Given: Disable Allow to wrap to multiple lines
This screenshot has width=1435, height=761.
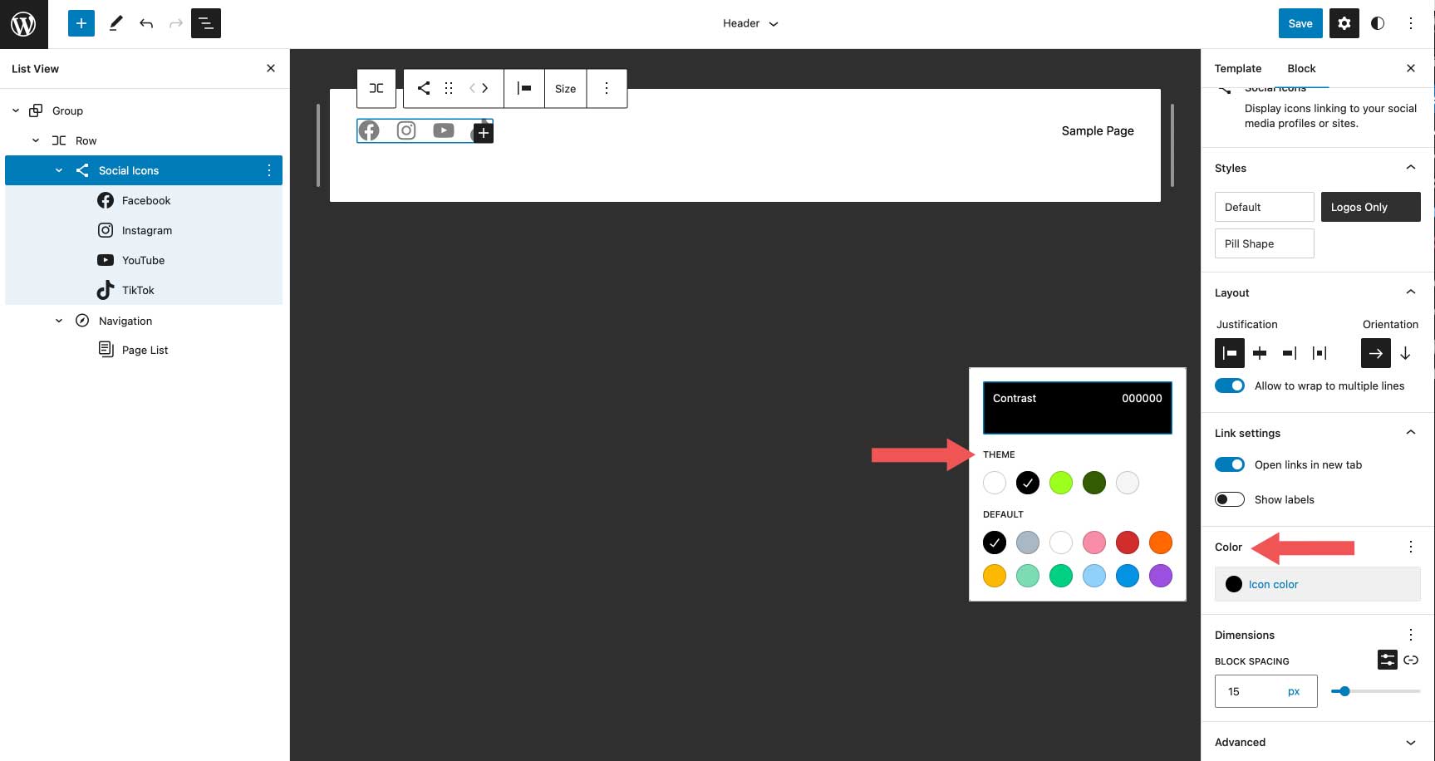Looking at the screenshot, I should coord(1230,385).
